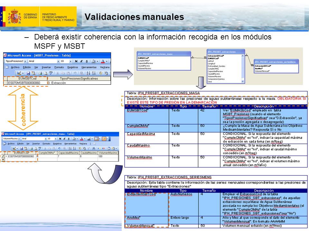This screenshot has width=309, height=231.
Task: Open Edición menu in MSBT_Presiones window
Action: (x=27, y=67)
